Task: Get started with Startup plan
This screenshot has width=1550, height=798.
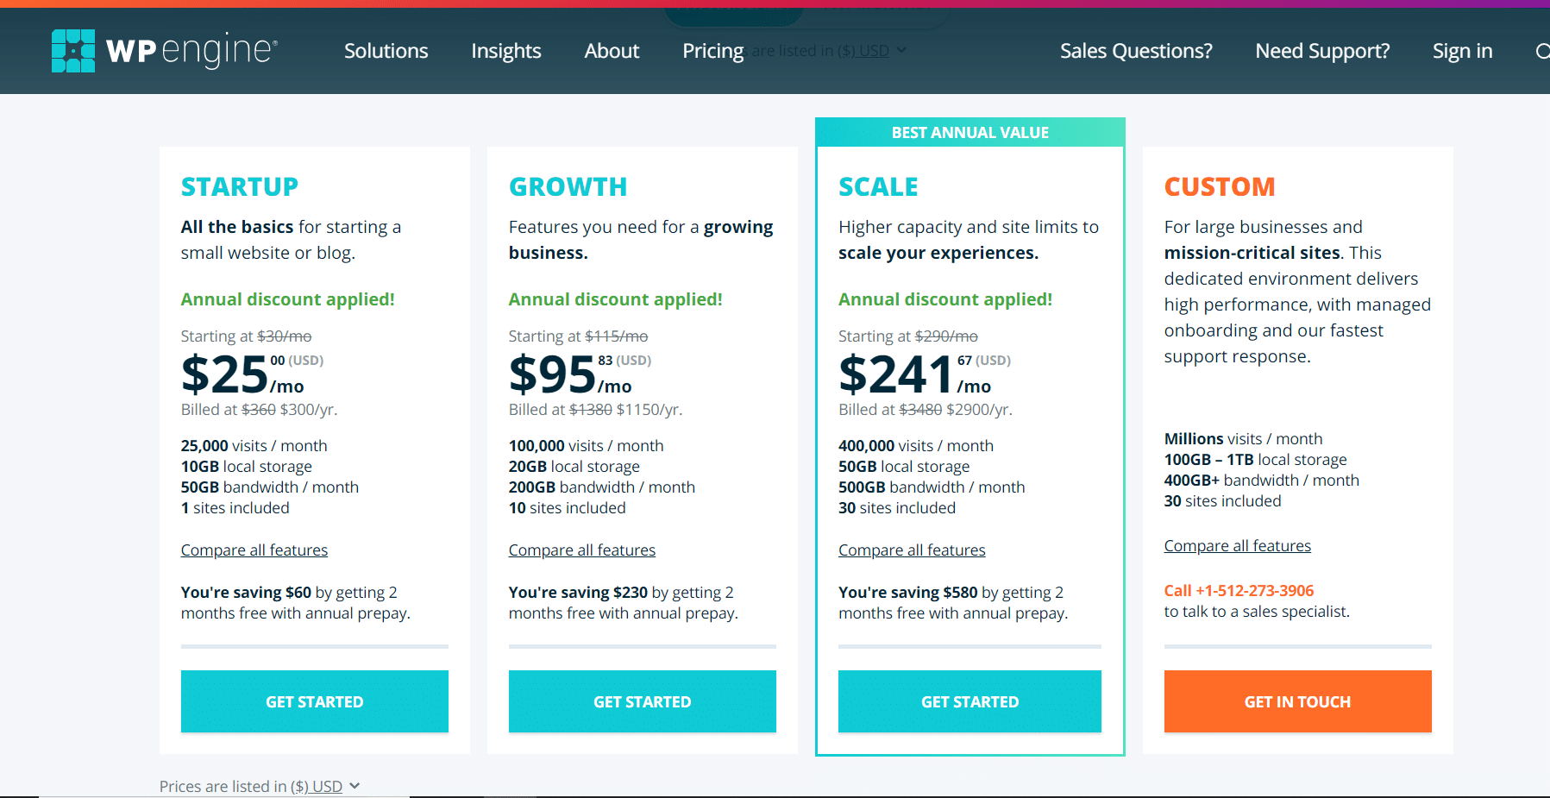Action: (x=314, y=701)
